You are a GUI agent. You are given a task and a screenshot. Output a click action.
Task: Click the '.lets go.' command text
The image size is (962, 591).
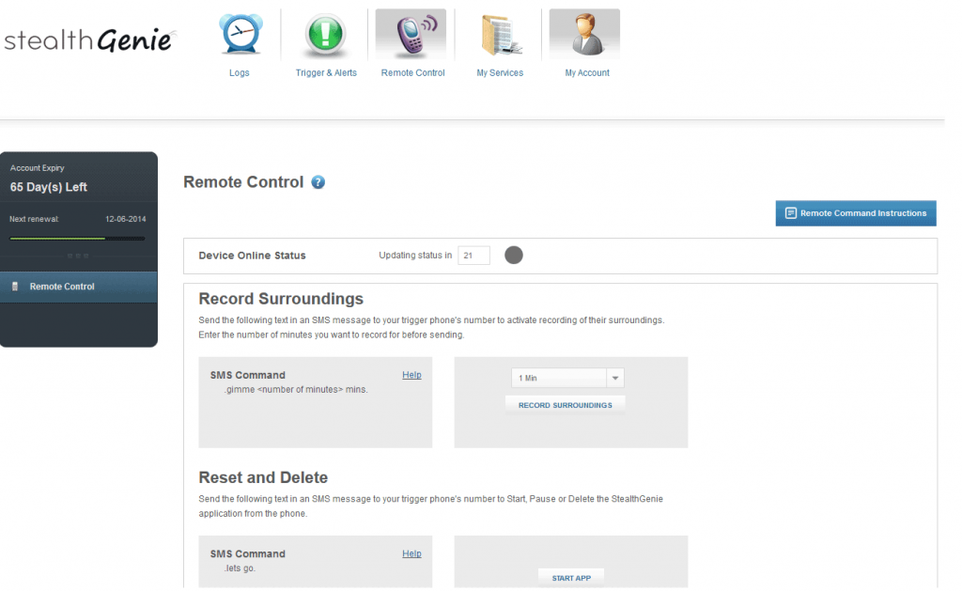(x=240, y=568)
